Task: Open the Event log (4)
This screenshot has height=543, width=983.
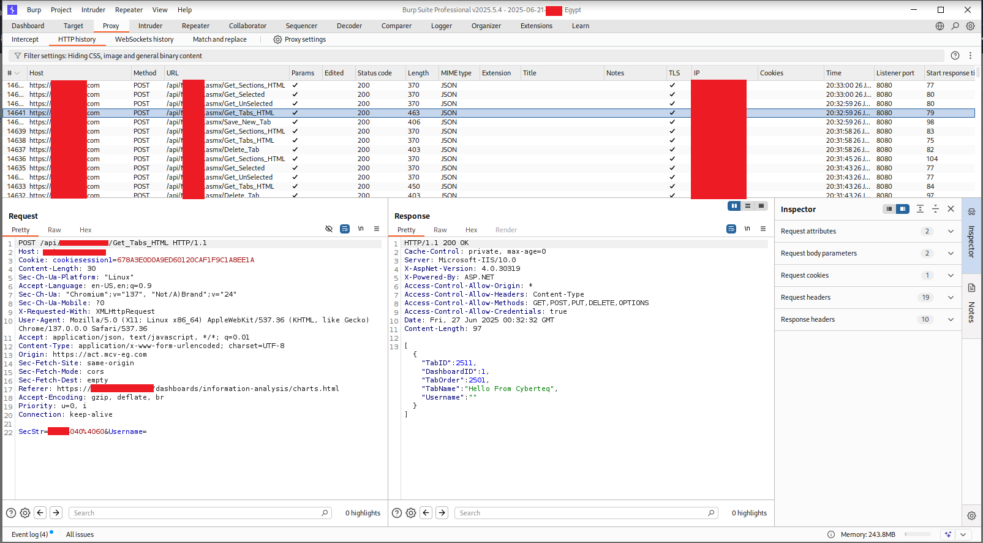Action: coord(29,534)
